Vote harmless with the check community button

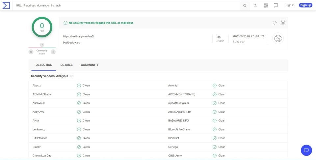click(x=53, y=52)
